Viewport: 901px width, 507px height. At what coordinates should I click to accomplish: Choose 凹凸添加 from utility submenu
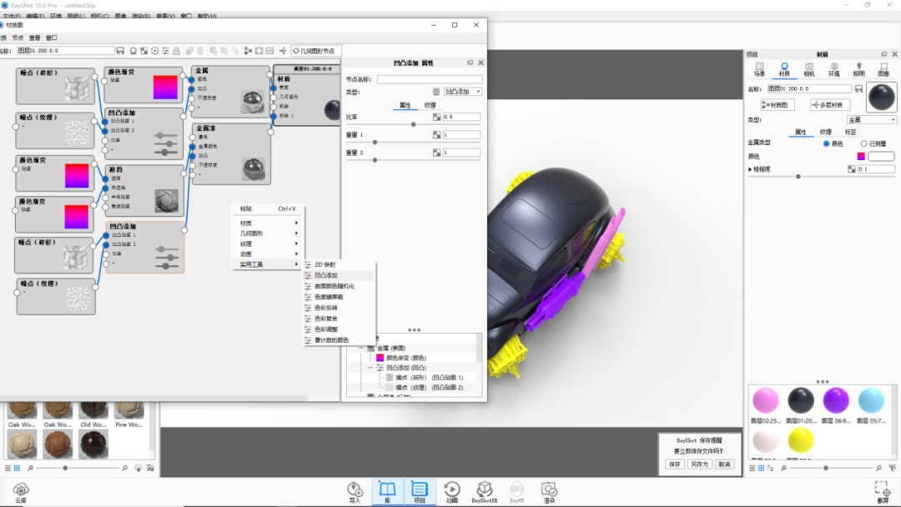click(339, 275)
